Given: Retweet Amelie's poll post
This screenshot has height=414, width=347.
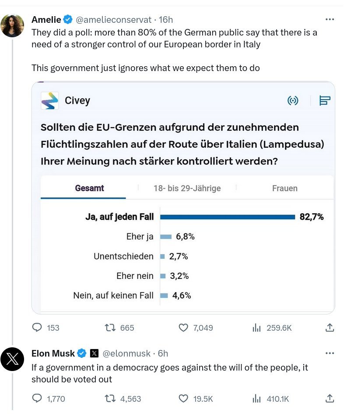Looking at the screenshot, I should [x=110, y=328].
